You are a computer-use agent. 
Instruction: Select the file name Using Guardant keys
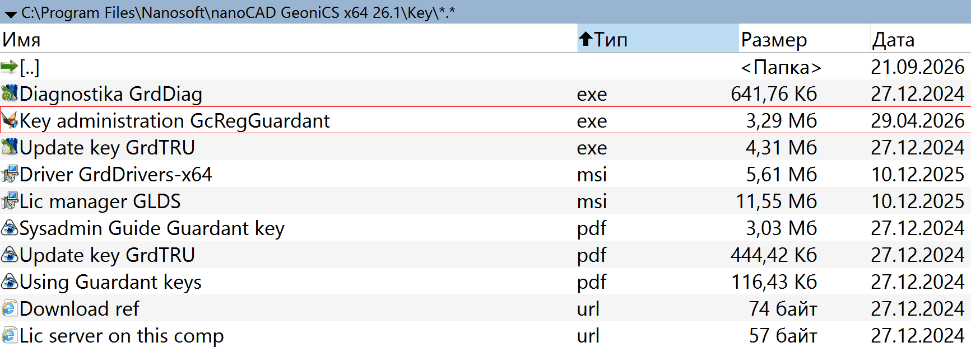point(110,282)
